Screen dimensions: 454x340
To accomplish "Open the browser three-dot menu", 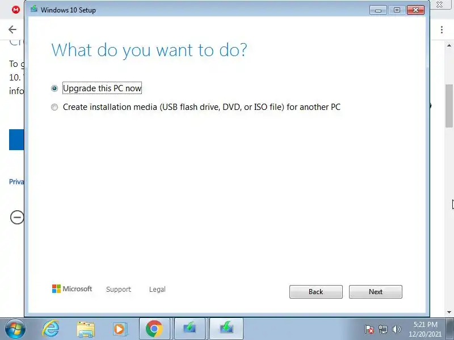I will click(442, 29).
